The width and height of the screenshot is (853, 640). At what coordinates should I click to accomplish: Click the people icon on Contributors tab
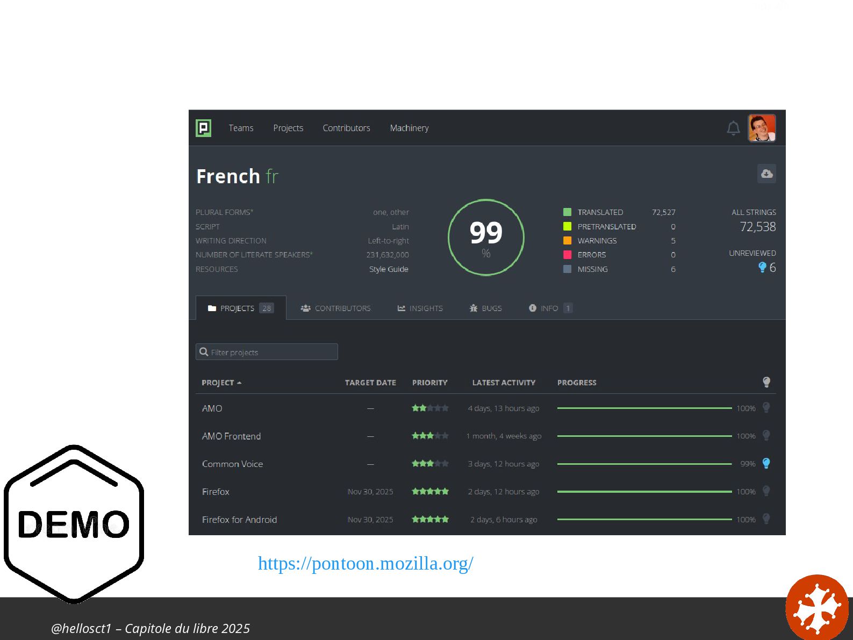[x=305, y=308]
